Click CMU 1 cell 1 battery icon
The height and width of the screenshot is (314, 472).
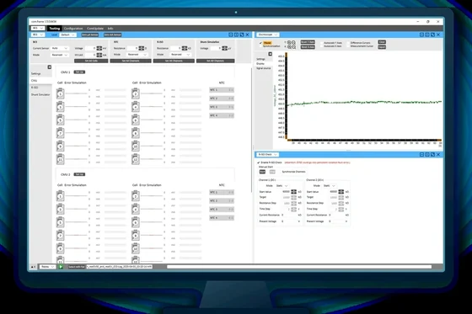pyautogui.click(x=60, y=93)
